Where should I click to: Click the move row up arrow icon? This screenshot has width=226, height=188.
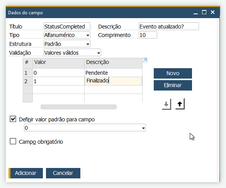pos(180,104)
